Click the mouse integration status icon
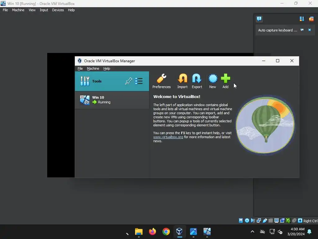Viewport: 318px width, 239px height. (294, 221)
